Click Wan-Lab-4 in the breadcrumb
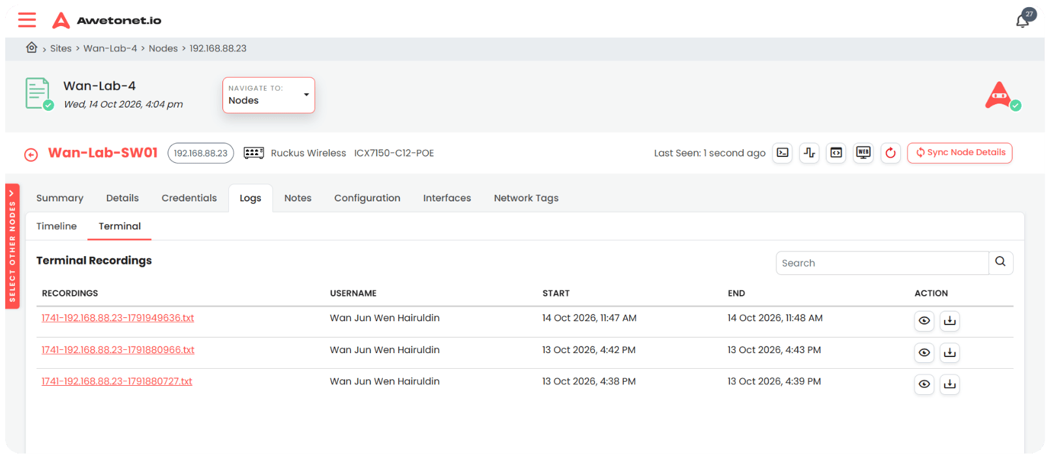Screen dimensions: 1049x460 pyautogui.click(x=110, y=48)
